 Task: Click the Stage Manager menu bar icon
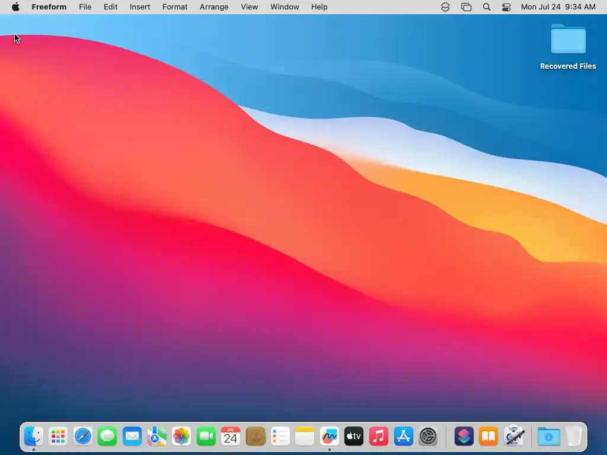tap(466, 7)
